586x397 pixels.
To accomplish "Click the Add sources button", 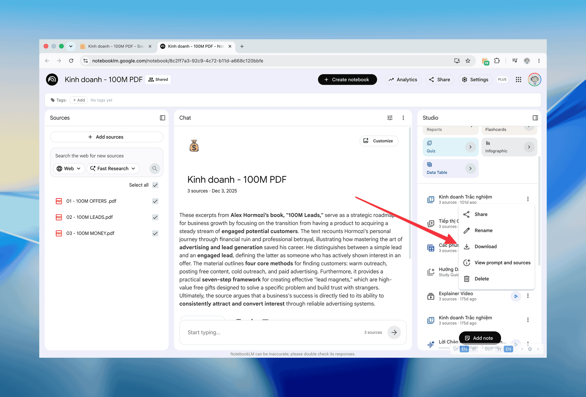I will (x=107, y=137).
